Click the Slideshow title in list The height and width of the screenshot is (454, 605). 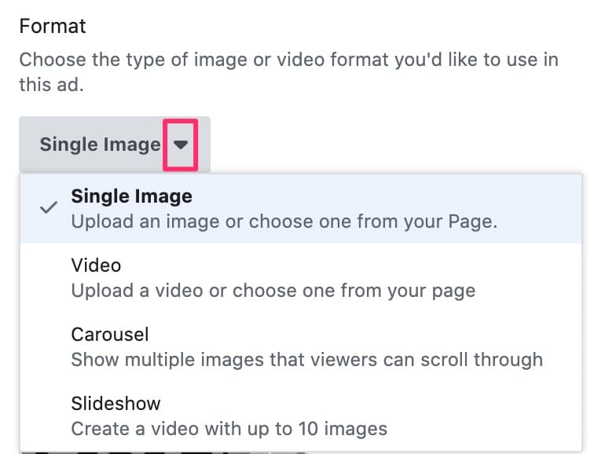(x=115, y=404)
